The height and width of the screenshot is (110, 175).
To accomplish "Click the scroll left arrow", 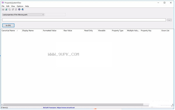I will click(x=2, y=104).
